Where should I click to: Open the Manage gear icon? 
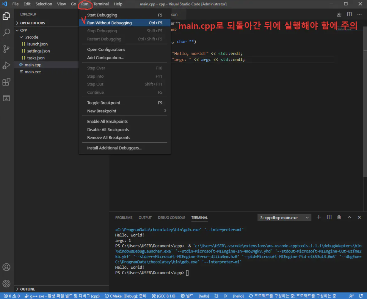click(6, 284)
